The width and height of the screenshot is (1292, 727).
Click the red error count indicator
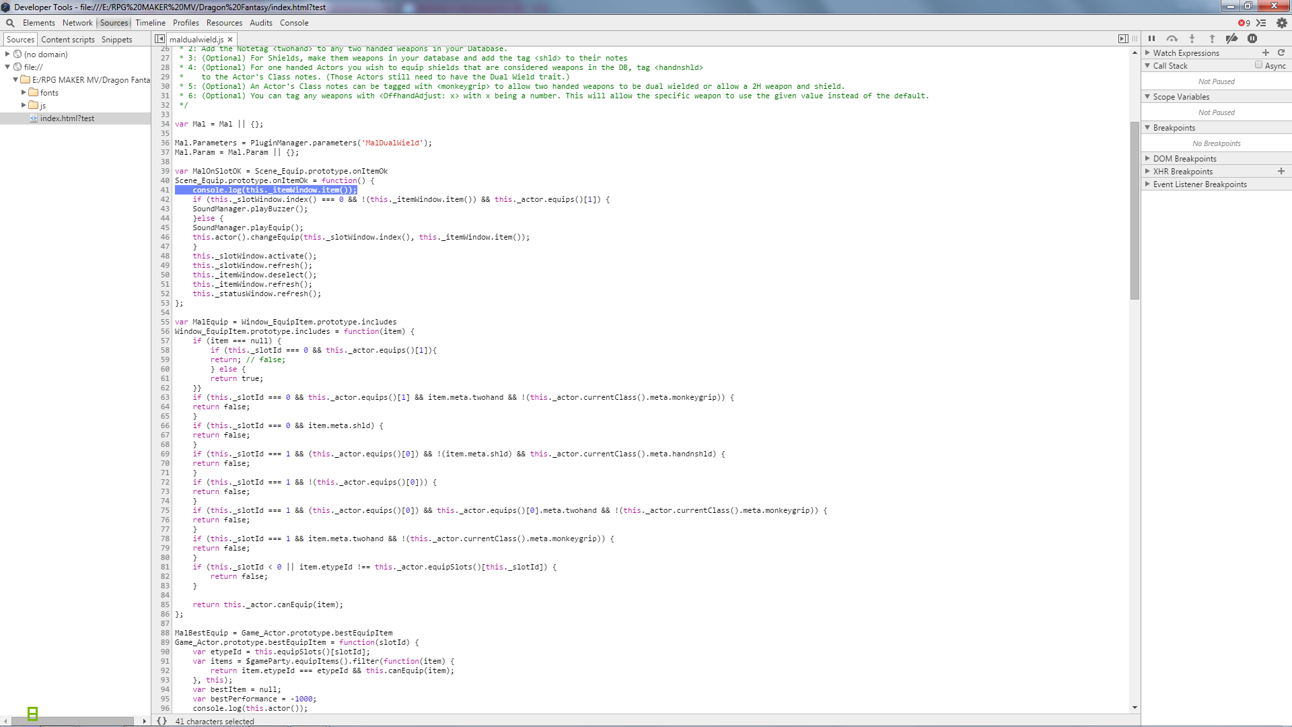(x=1244, y=23)
